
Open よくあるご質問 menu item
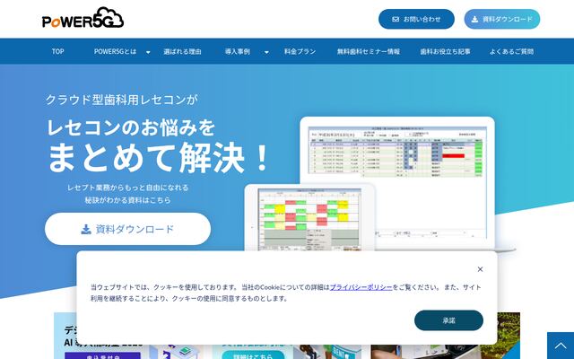(511, 52)
